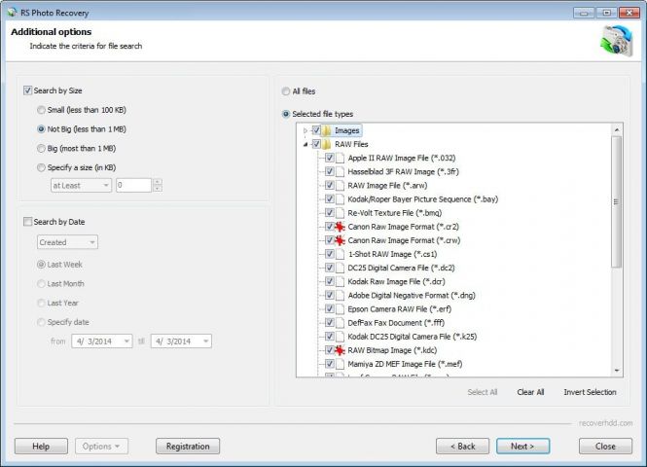Select Epson Camera RAW File (*.erf) row
Image resolution: width=647 pixels, height=467 pixels.
point(400,309)
